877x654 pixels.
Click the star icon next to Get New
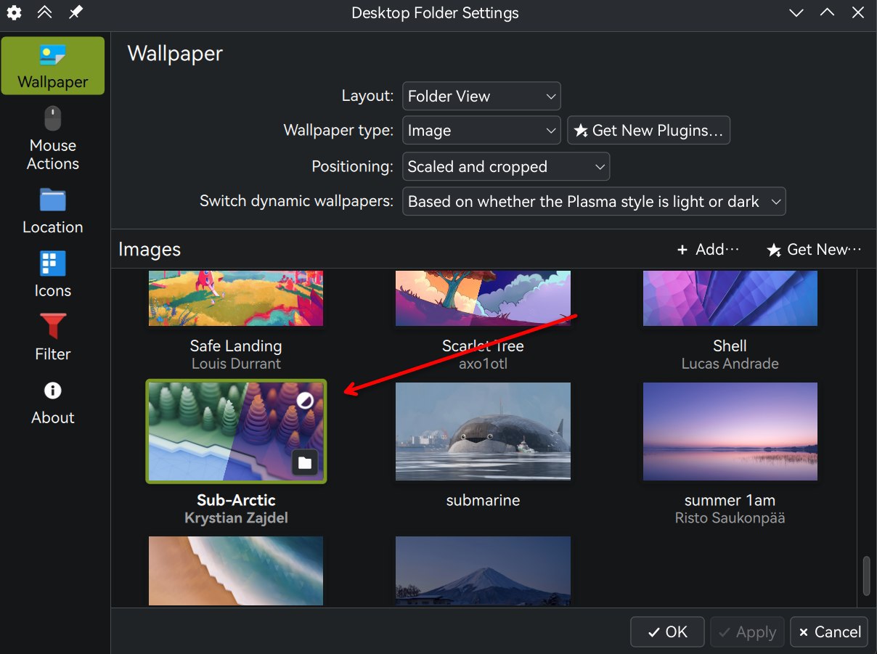(x=774, y=249)
